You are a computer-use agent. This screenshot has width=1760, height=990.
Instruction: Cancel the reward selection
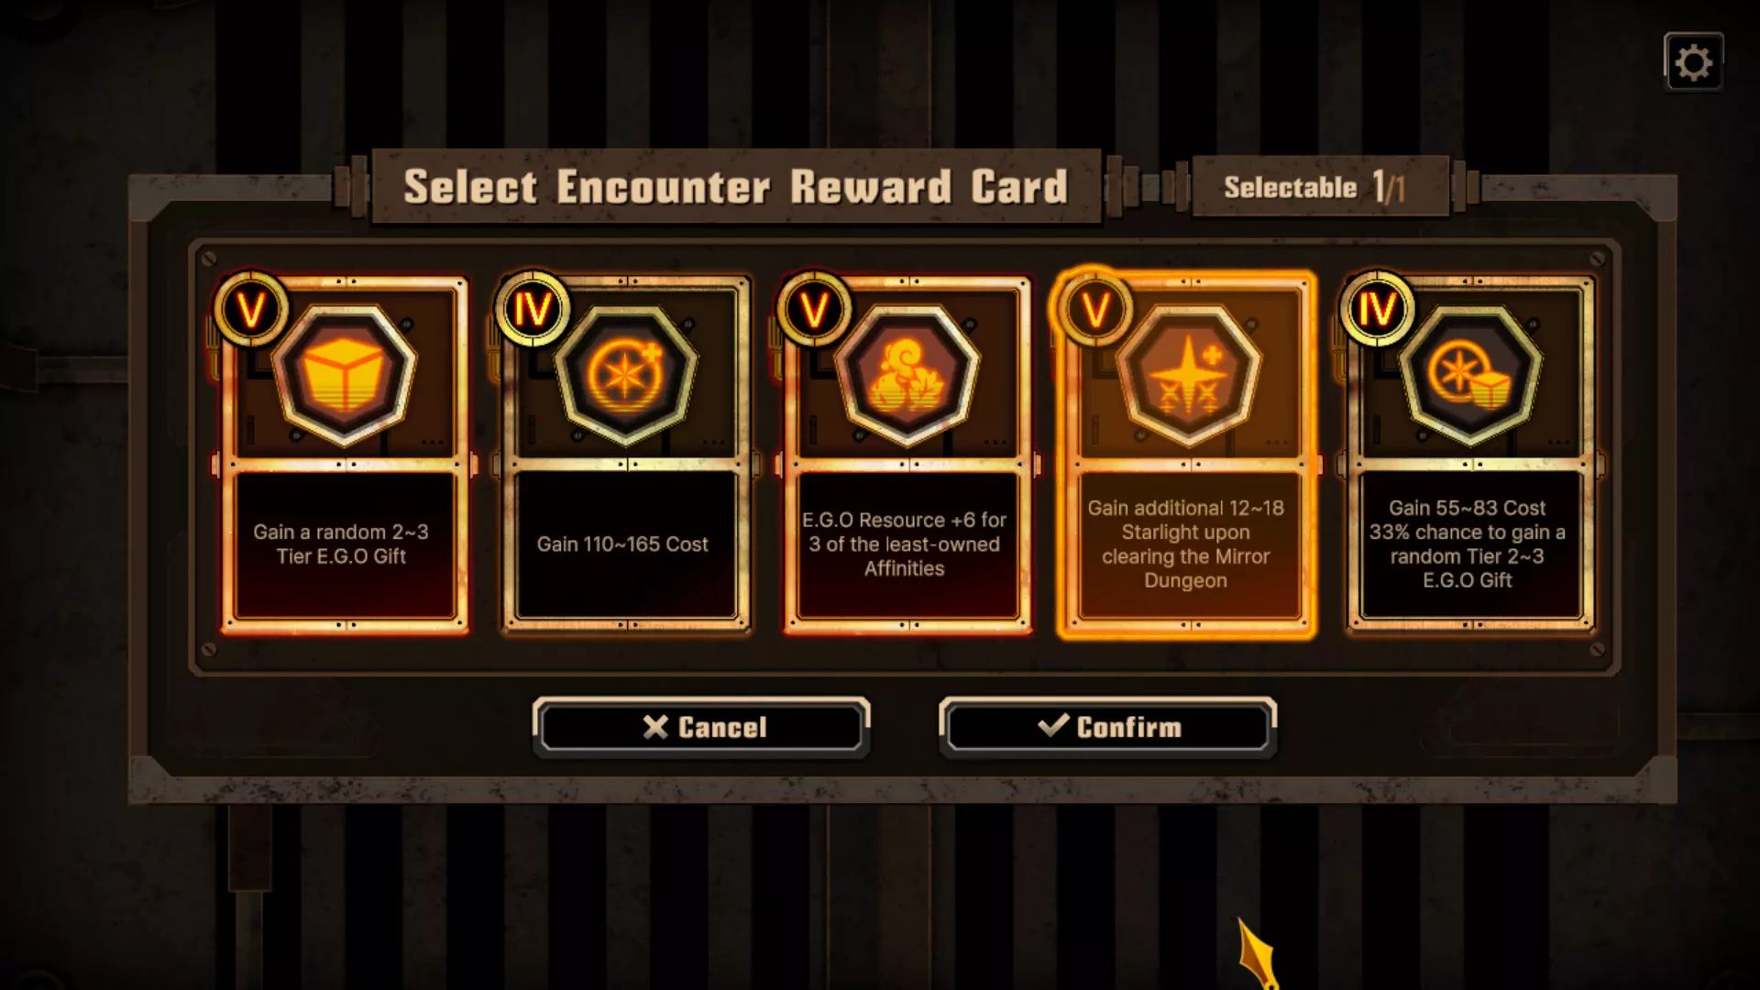(702, 727)
